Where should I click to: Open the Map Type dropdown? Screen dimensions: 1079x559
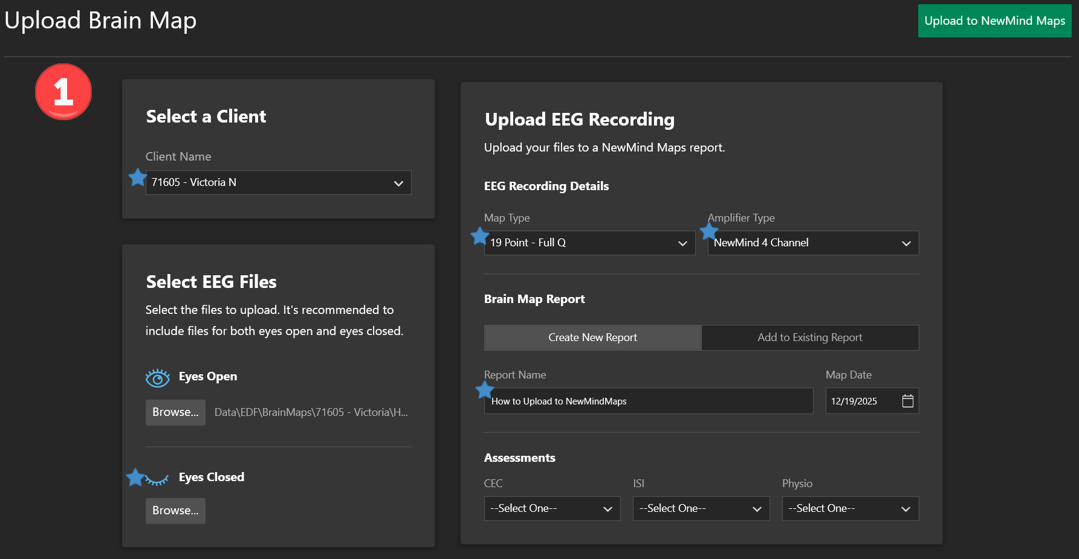click(x=589, y=243)
